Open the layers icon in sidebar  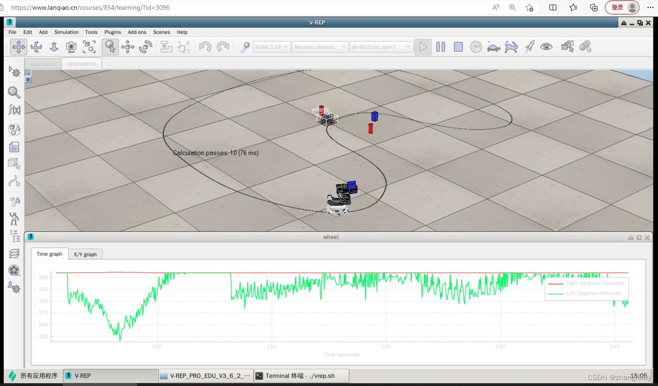tap(14, 253)
